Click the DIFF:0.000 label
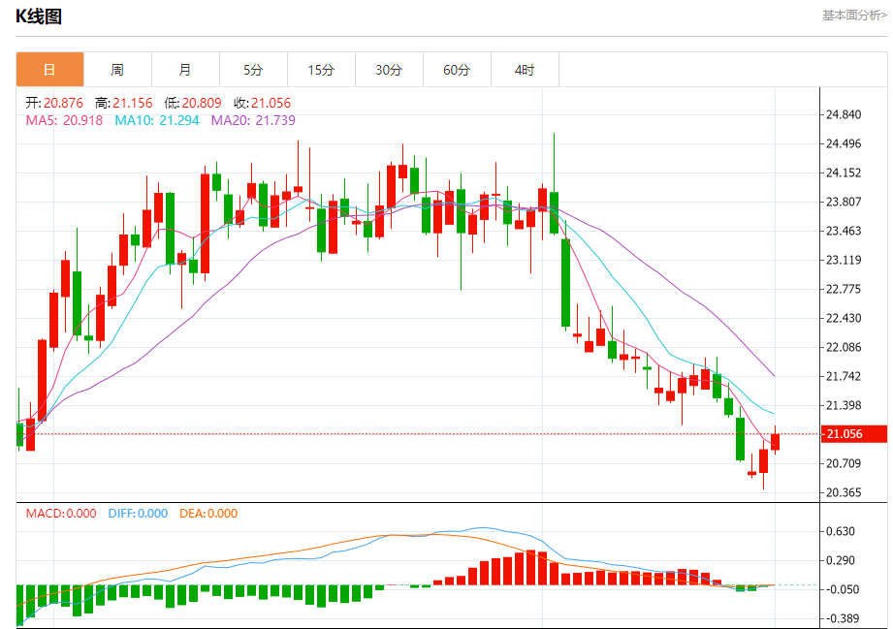This screenshot has height=629, width=893. 138,514
